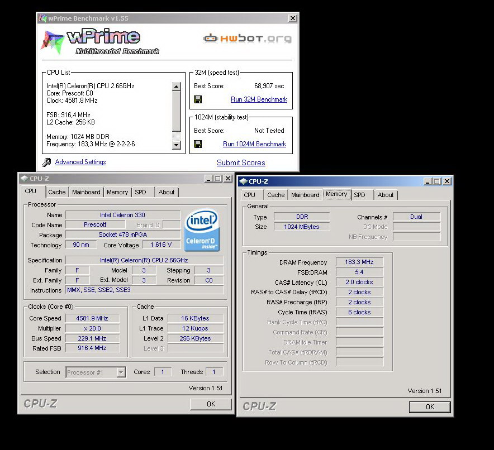Close the wPrime Benchmark window

click(x=293, y=18)
